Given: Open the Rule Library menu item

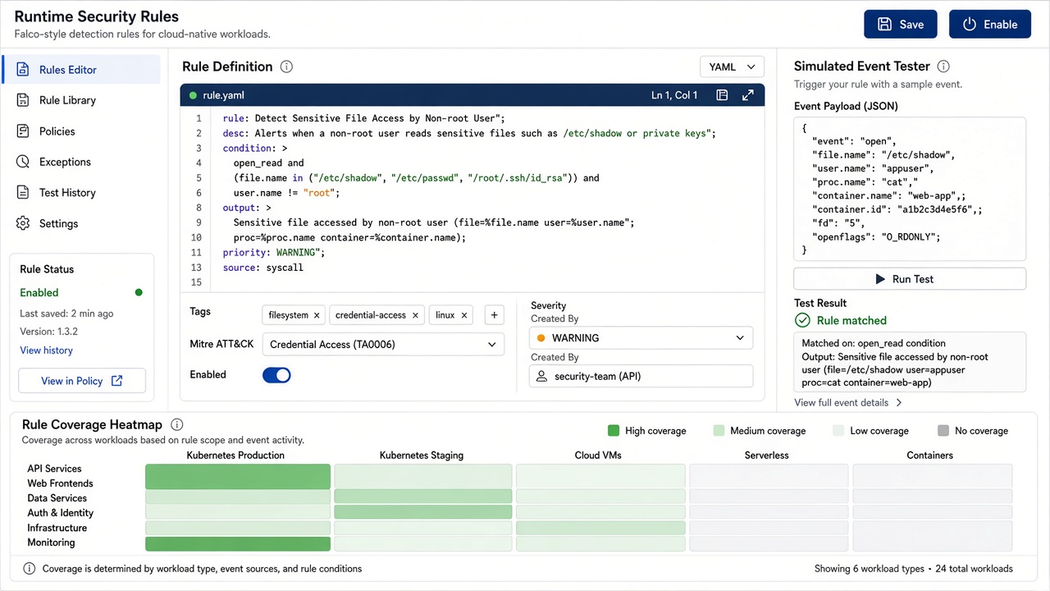Looking at the screenshot, I should pyautogui.click(x=81, y=100).
